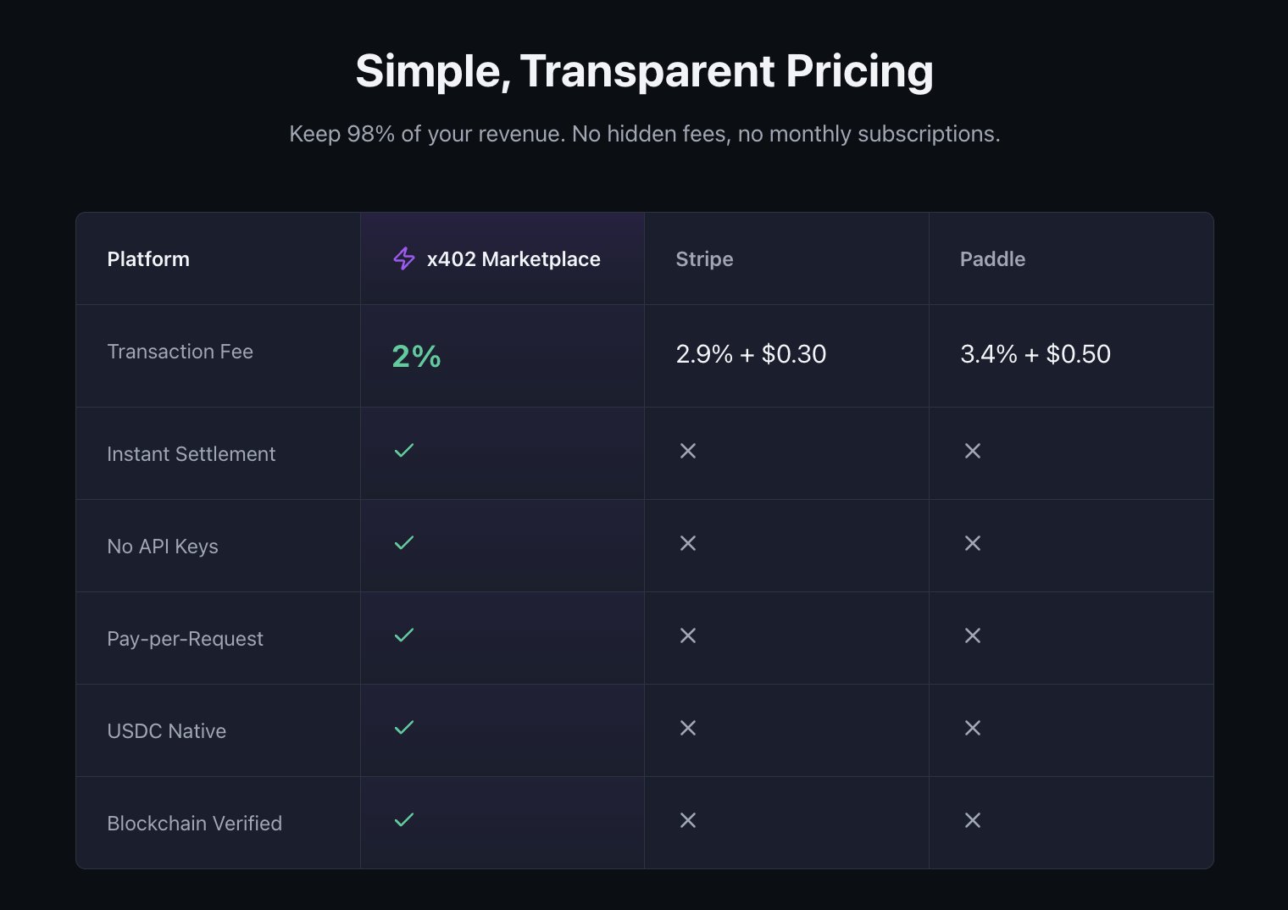
Task: Click the x402 Marketplace lightning bolt icon
Action: tap(404, 258)
